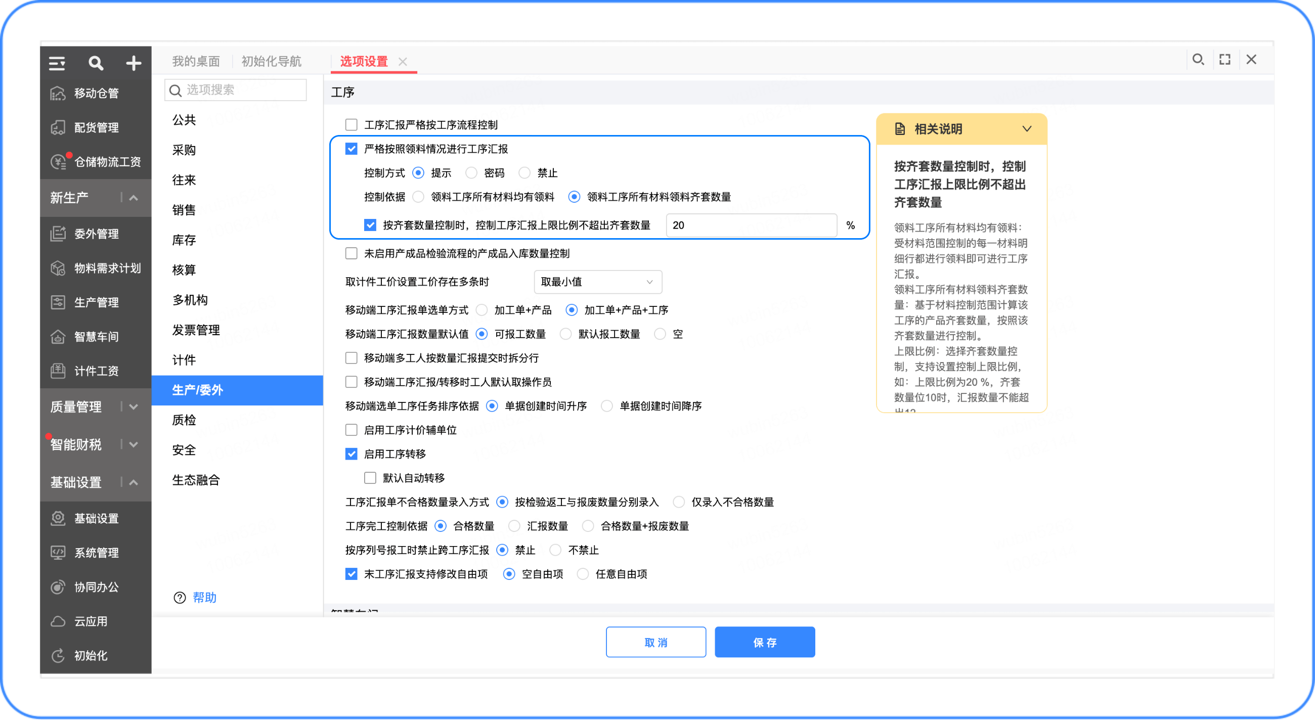Check 移动端多工人按数量汇报提交时拆分行
The height and width of the screenshot is (720, 1315).
[x=351, y=358]
